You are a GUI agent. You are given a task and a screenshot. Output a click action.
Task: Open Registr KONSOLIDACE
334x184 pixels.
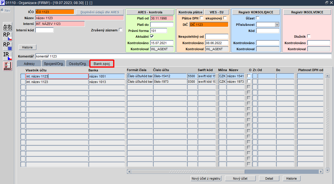point(256,12)
